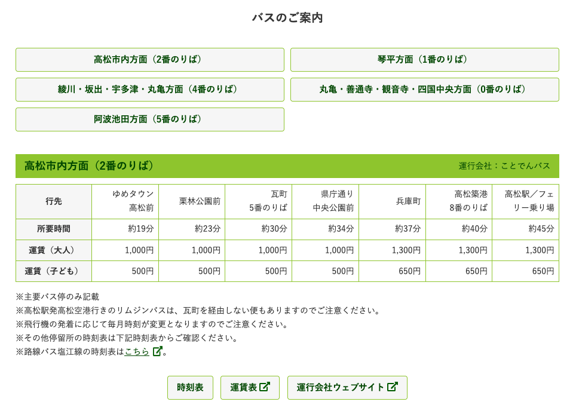The width and height of the screenshot is (576, 414).
Task: Choose 阿波池田方面（5番のりば） button
Action: pyautogui.click(x=150, y=119)
